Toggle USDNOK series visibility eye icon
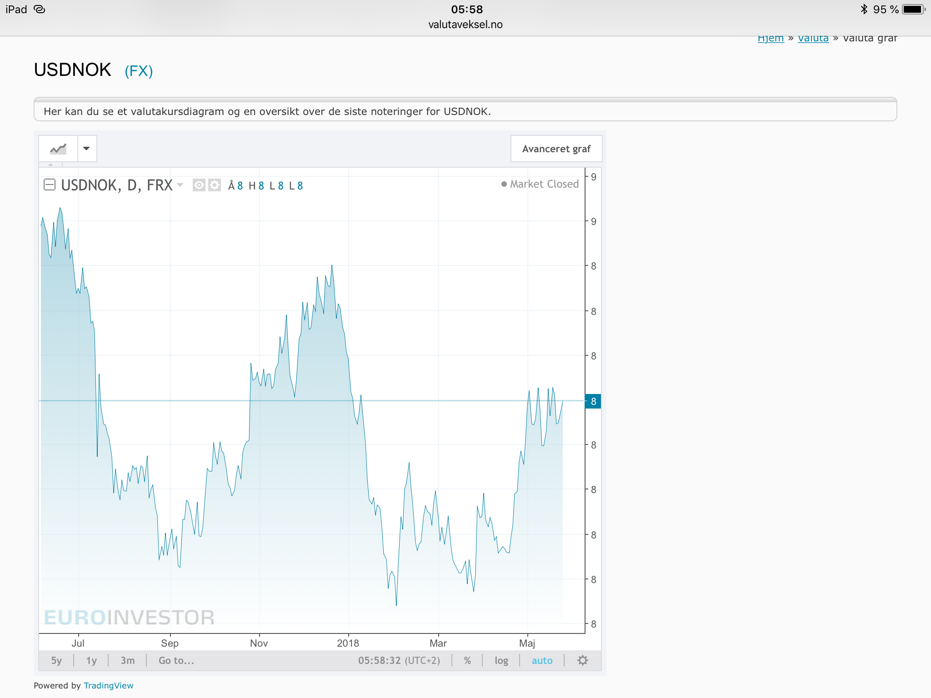Image resolution: width=931 pixels, height=698 pixels. point(199,185)
